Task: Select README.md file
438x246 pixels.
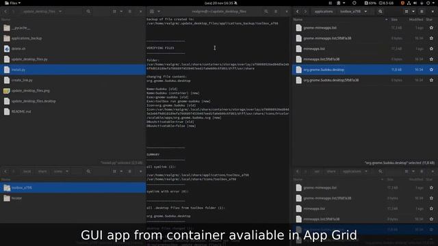Action: [73, 111]
